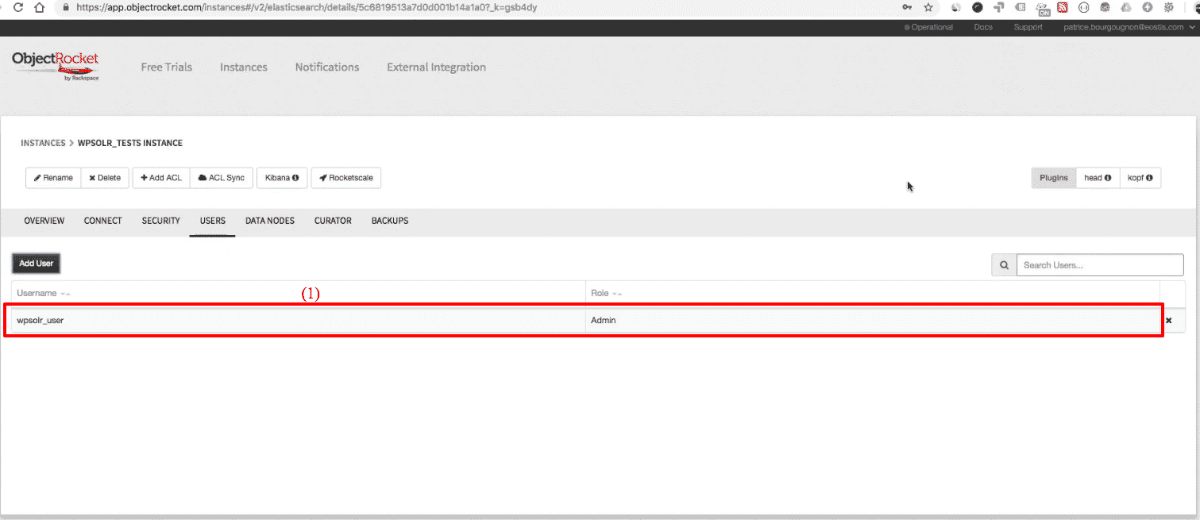1200x520 pixels.
Task: Expand the account email dropdown chevron
Action: 1192,27
